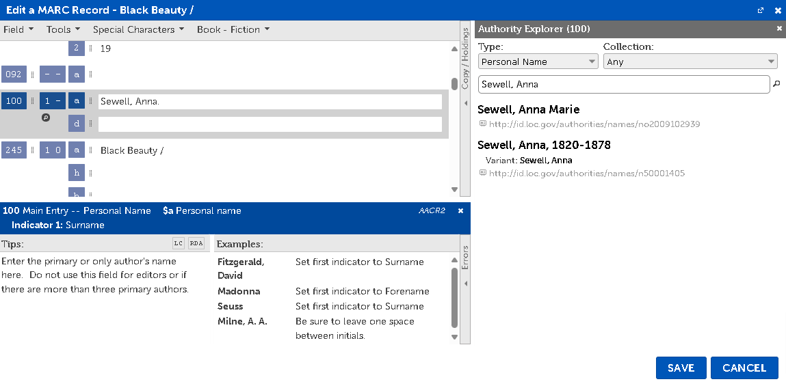Open the Special Characters menu

tap(138, 29)
